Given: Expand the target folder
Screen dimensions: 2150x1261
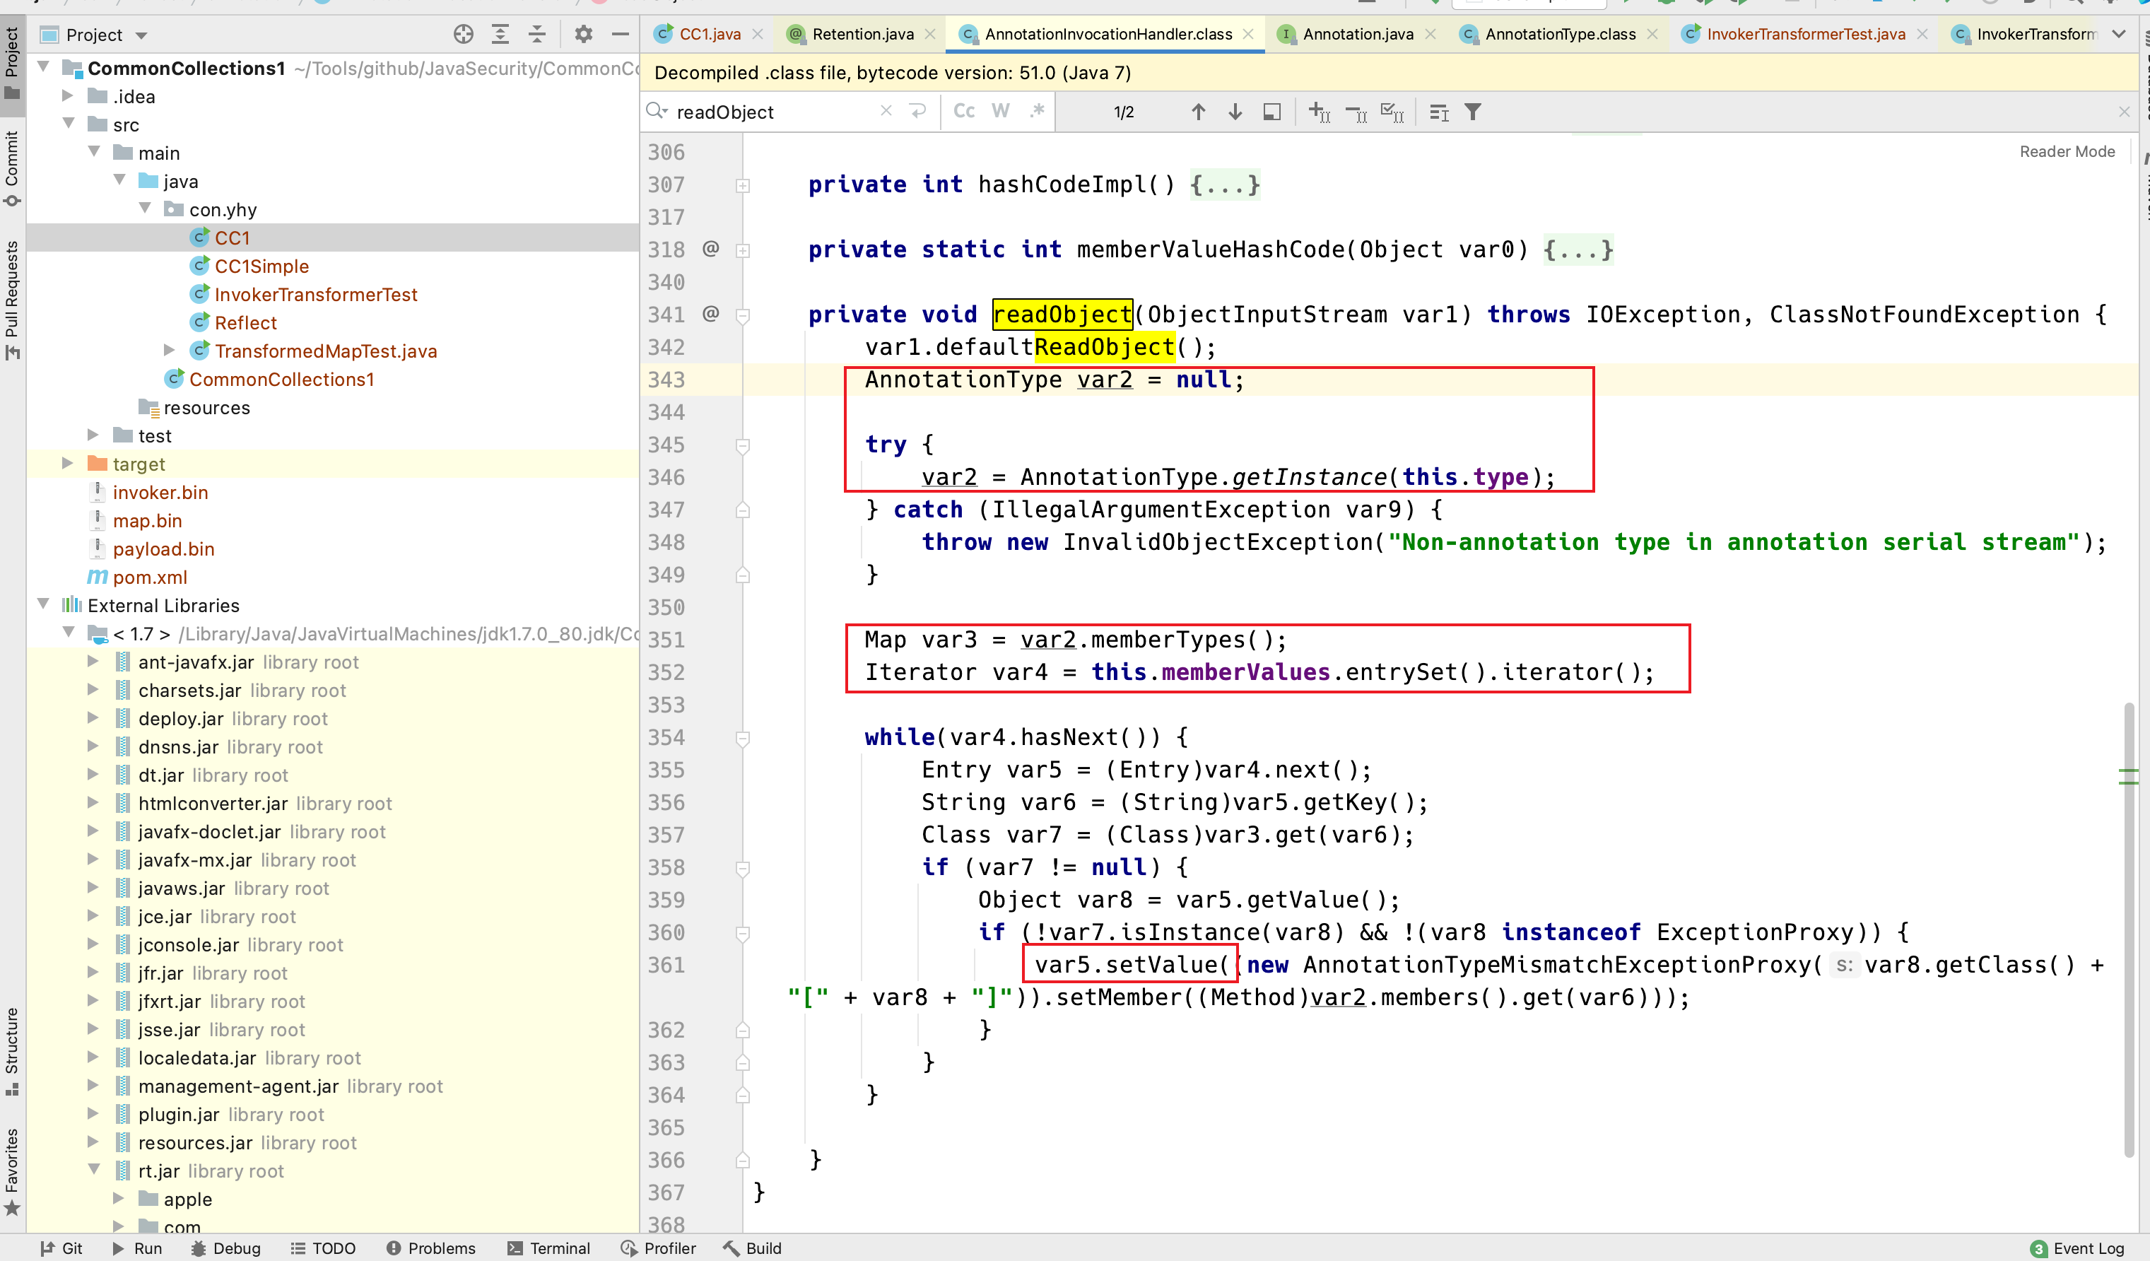Looking at the screenshot, I should point(67,463).
